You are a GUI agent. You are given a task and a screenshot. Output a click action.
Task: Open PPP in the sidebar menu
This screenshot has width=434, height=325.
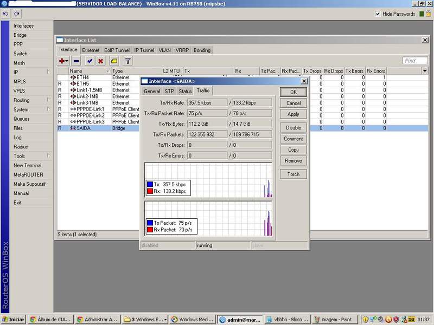point(18,44)
